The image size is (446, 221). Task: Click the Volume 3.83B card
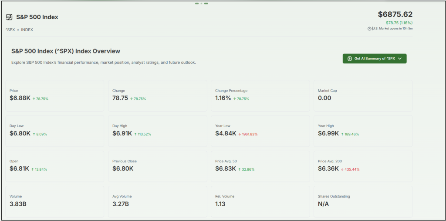coord(54,201)
